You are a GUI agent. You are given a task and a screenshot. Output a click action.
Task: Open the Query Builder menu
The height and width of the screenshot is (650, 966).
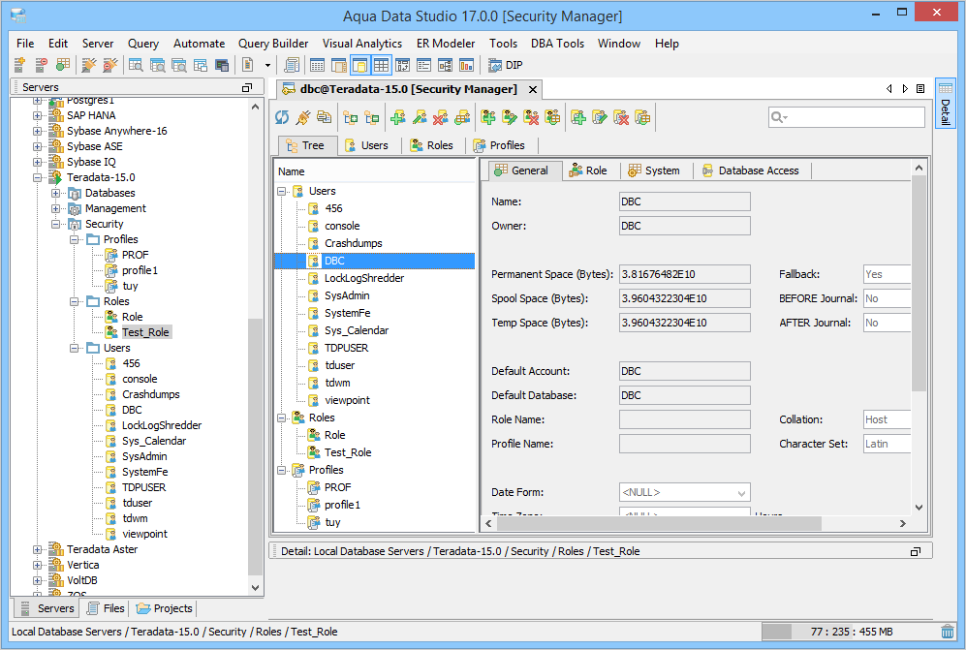273,44
